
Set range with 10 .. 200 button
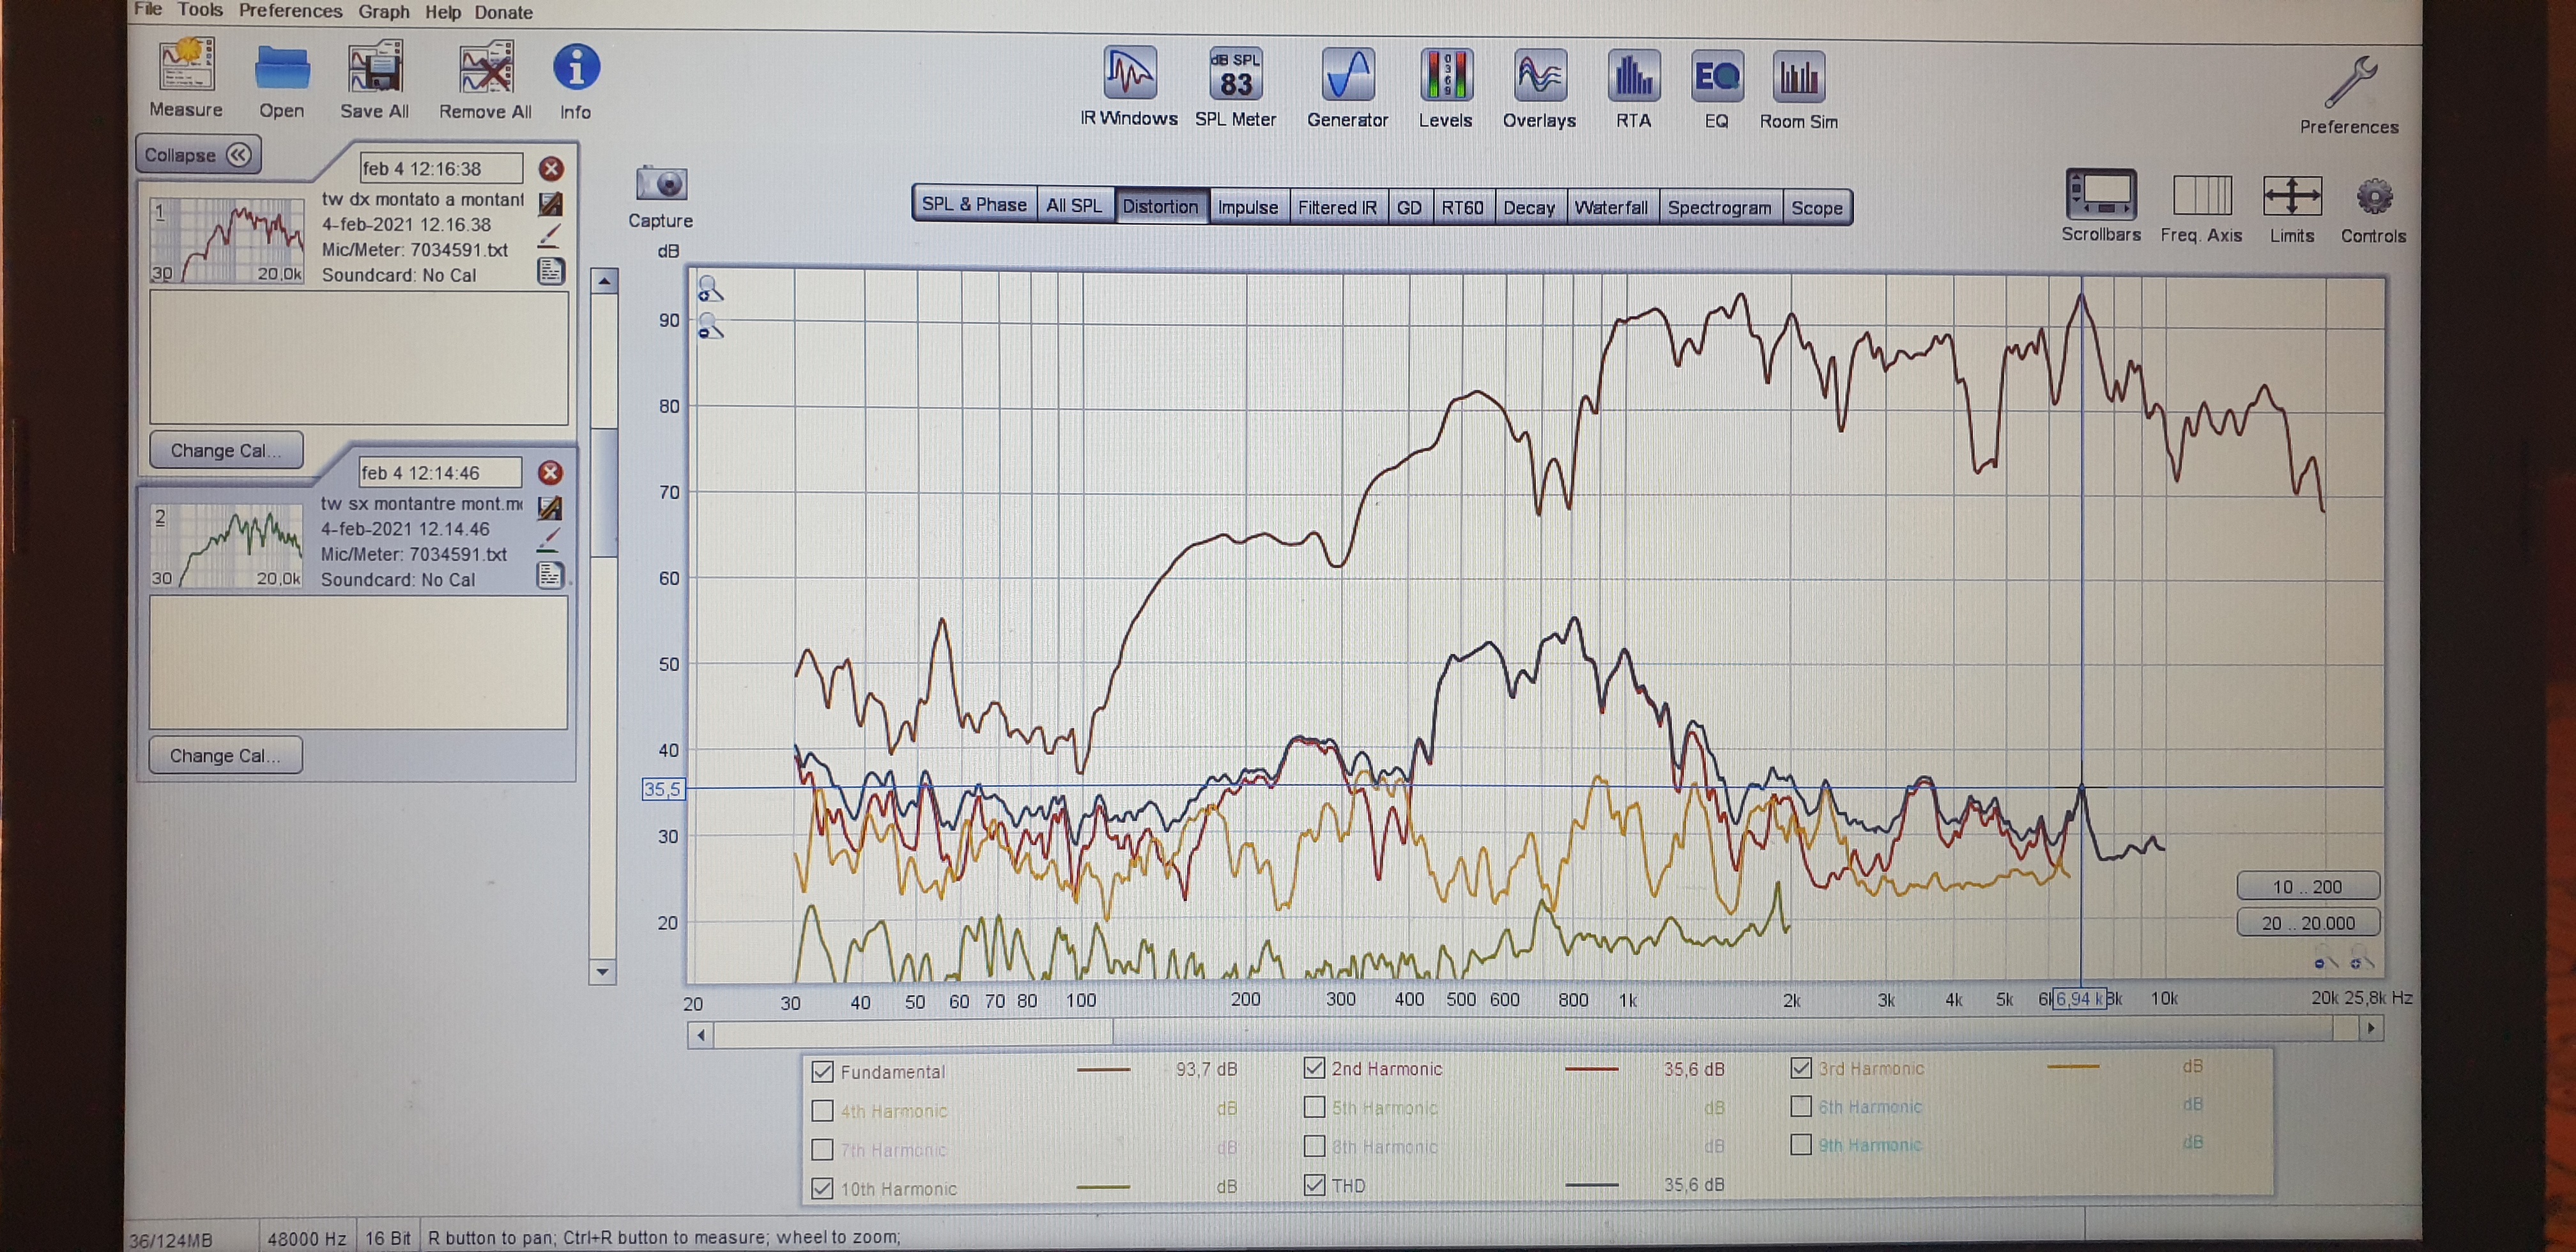(x=2308, y=886)
